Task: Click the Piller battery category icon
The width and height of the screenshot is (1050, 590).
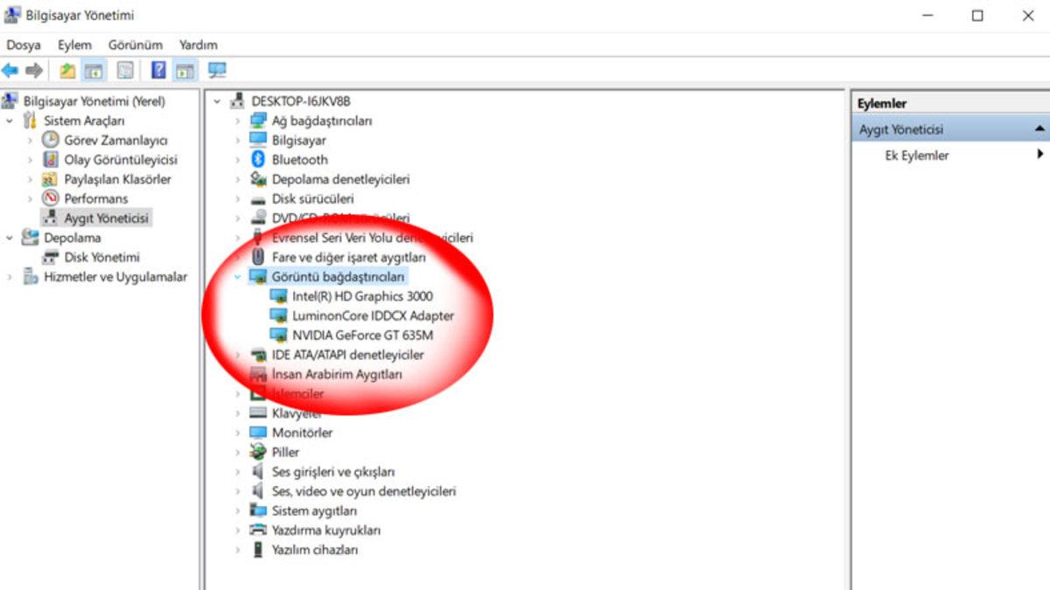Action: [257, 452]
